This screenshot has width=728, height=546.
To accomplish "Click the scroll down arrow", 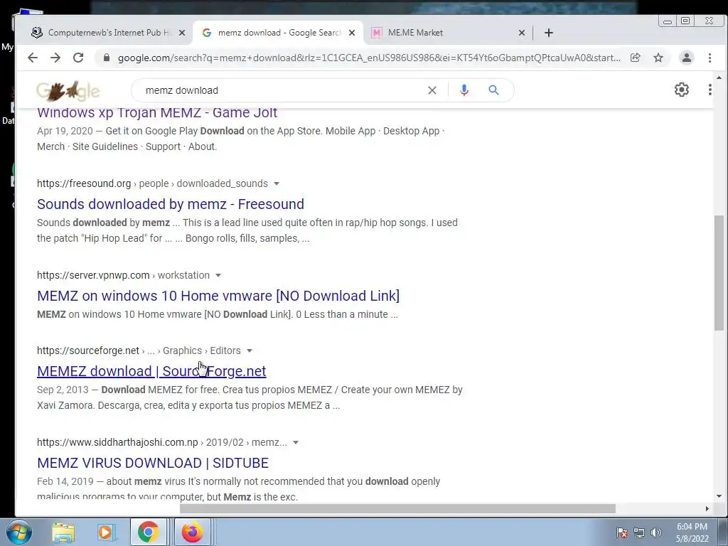I will 719,496.
